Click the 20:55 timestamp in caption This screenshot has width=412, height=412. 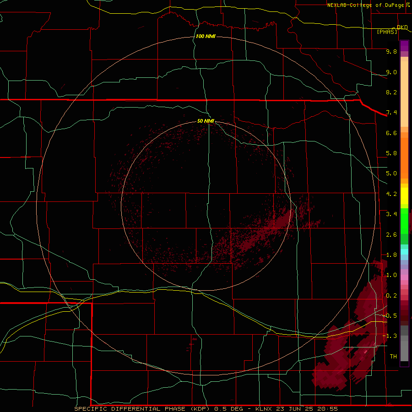pos(327,409)
